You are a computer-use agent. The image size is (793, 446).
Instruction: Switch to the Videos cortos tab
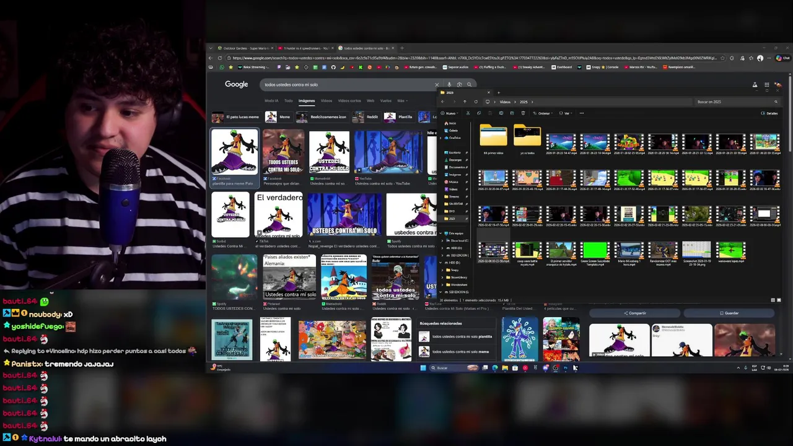point(349,100)
